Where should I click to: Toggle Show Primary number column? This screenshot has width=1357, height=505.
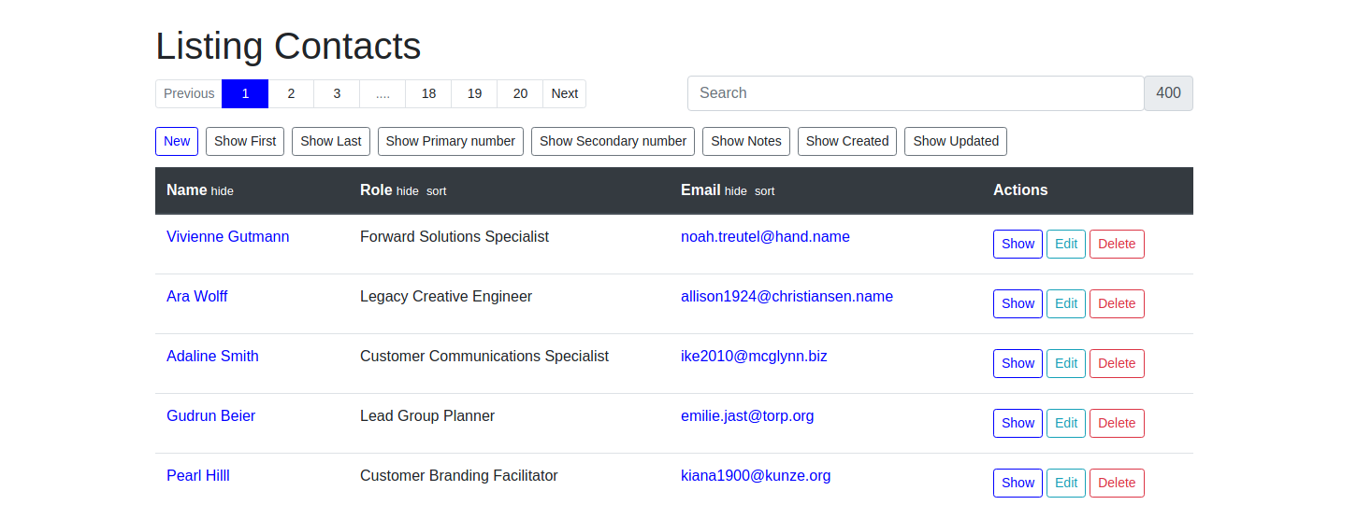pyautogui.click(x=450, y=141)
